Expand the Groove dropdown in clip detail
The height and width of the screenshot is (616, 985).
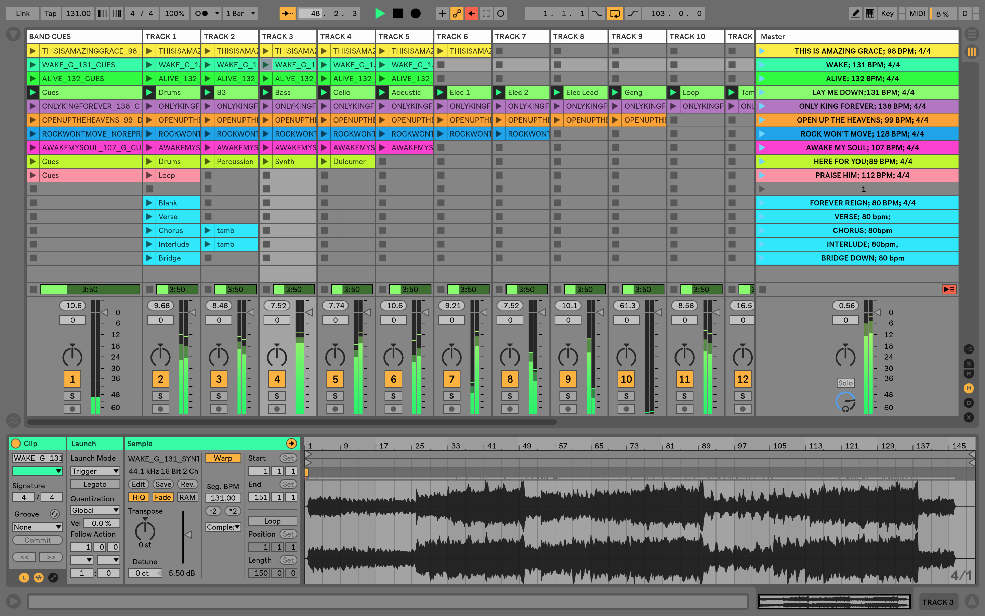(x=36, y=527)
